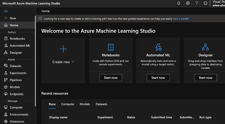Screen dimensions: 225x124
Task: Click the Automated ML sidebar icon
Action: [6, 45]
